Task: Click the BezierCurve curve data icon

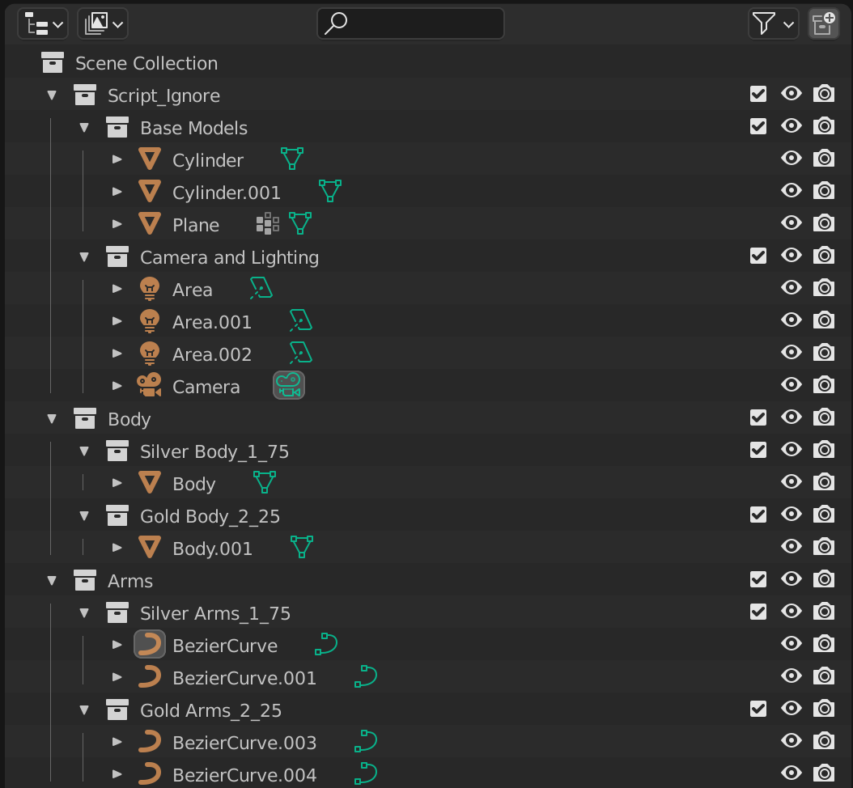Action: coord(326,644)
